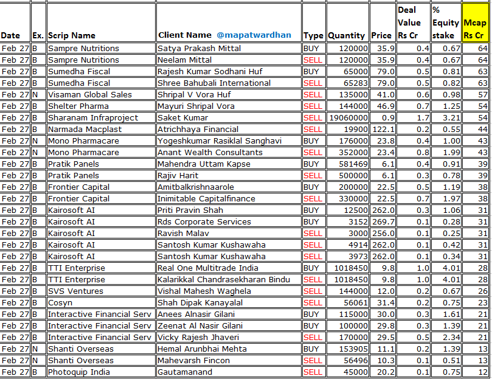Click the Quantity column header
The height and width of the screenshot is (379, 492).
(346, 36)
